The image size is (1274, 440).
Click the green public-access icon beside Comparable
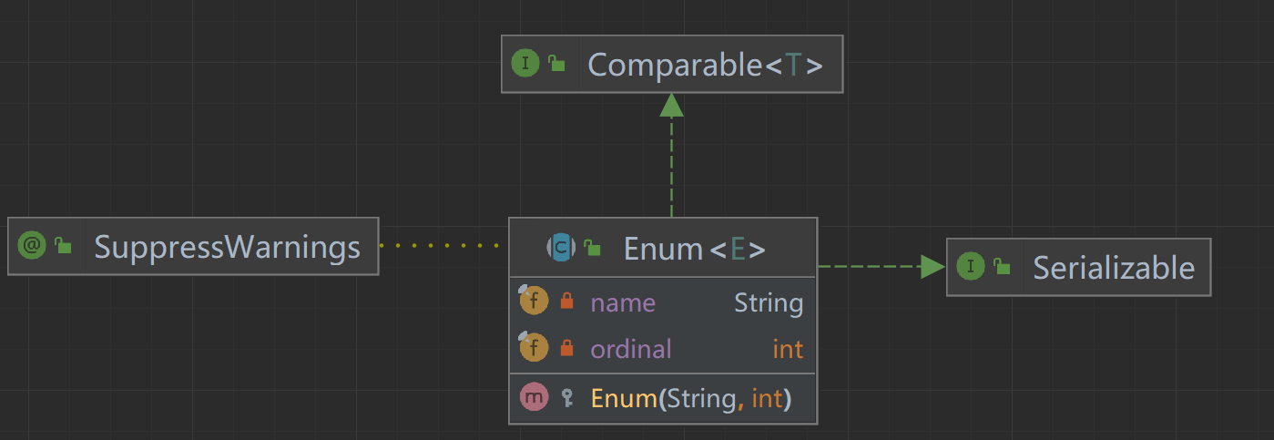click(x=556, y=64)
